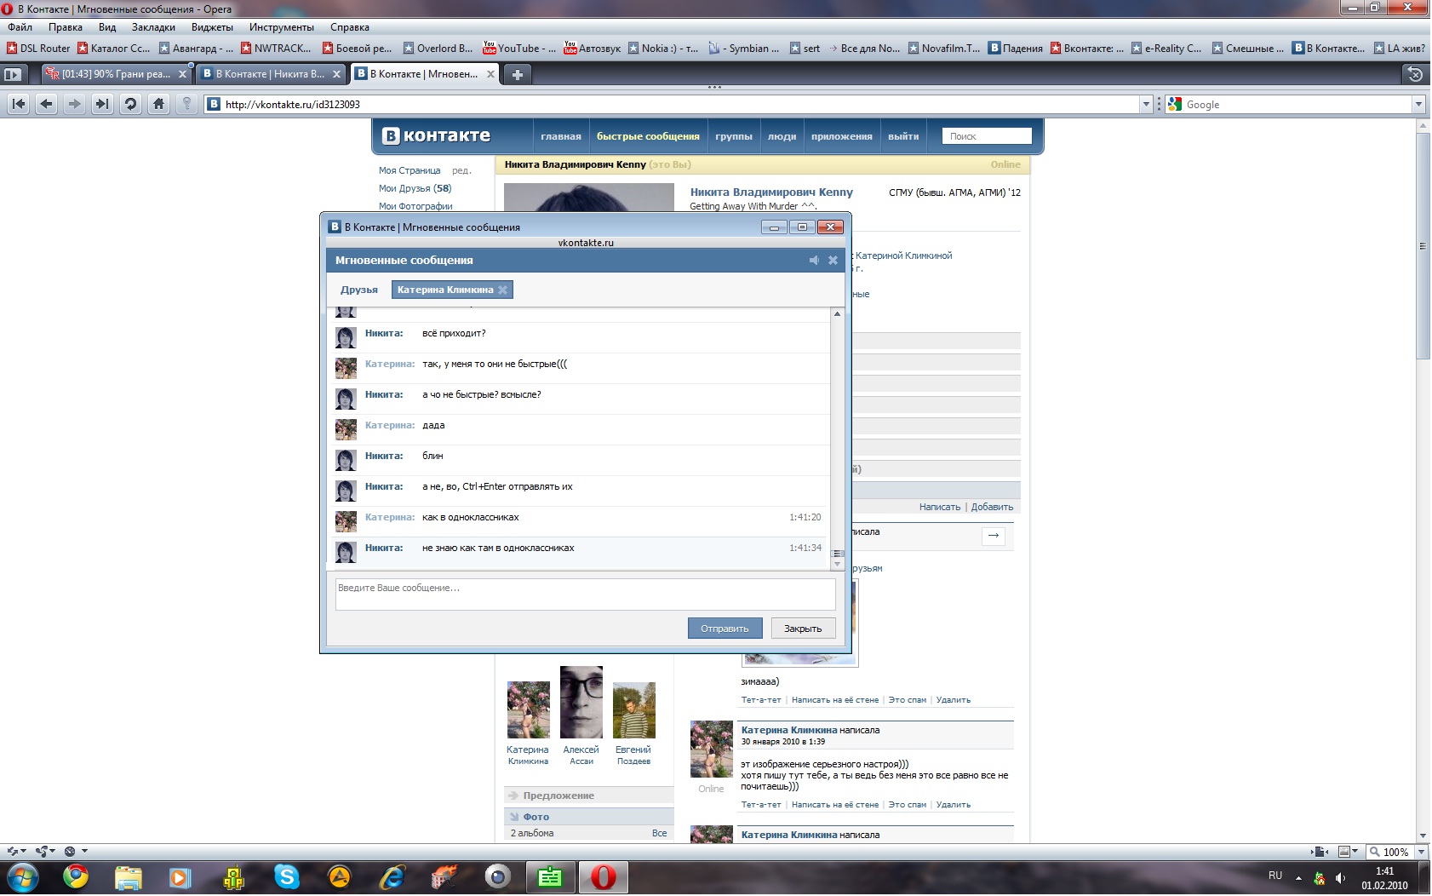Open AIMP player from the taskbar
Image resolution: width=1432 pixels, height=896 pixels.
click(x=340, y=876)
